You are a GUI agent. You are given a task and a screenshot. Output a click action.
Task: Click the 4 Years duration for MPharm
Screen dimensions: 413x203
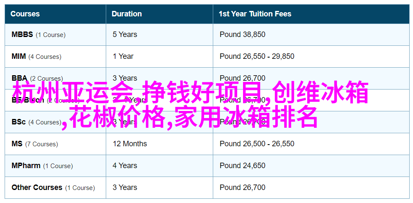coord(125,166)
